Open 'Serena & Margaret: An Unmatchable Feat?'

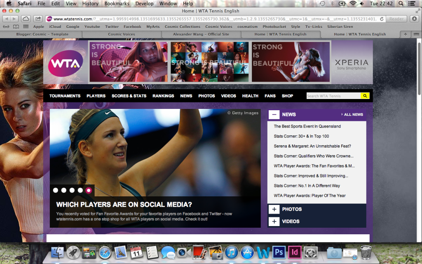point(312,146)
